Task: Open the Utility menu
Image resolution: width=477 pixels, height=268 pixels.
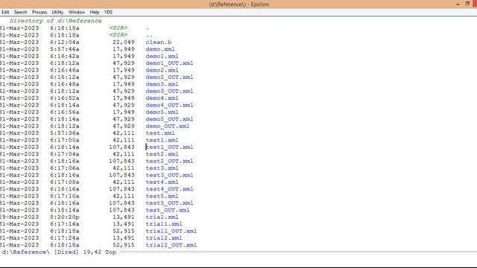Action: 58,12
